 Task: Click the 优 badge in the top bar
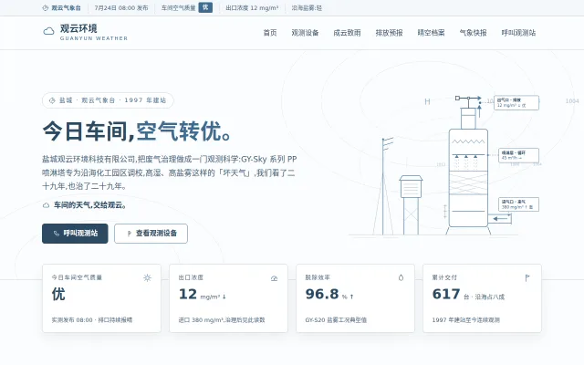tap(205, 7)
